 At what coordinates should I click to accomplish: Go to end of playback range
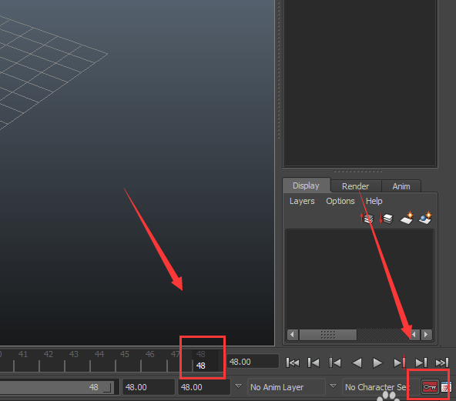click(x=442, y=363)
